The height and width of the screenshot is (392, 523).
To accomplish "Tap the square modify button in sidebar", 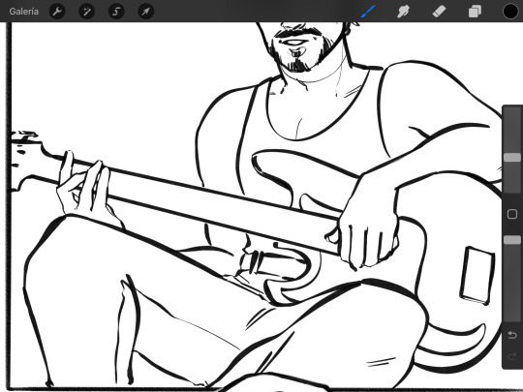I will [512, 214].
